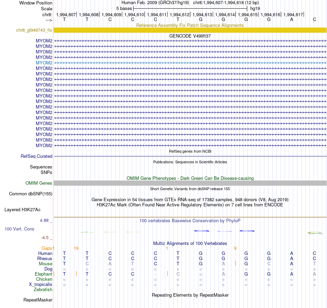Click the Layered H3K27Ac label

point(22,209)
